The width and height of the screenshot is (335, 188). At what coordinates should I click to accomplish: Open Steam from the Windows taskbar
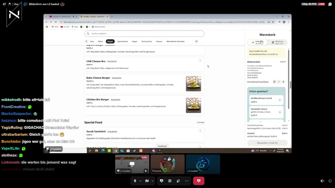pos(135,151)
